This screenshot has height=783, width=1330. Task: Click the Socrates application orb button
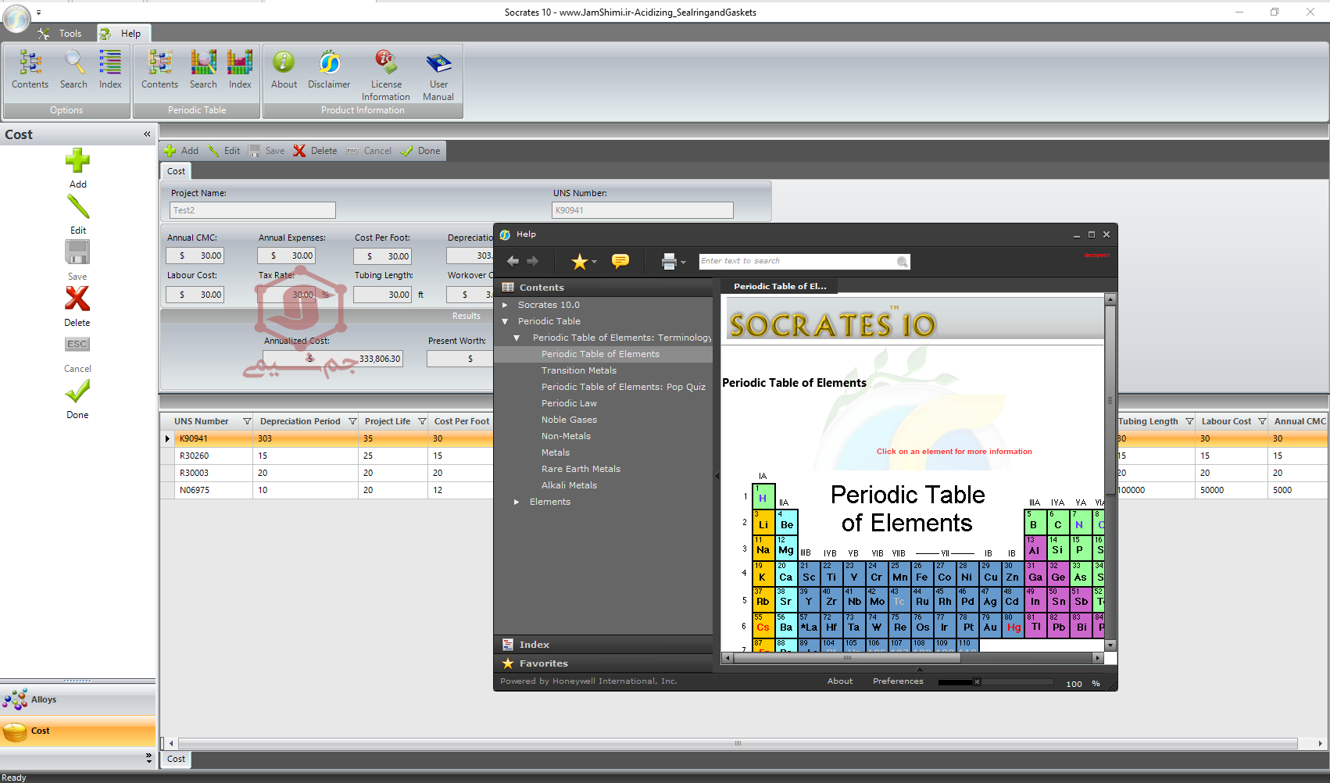coord(16,18)
